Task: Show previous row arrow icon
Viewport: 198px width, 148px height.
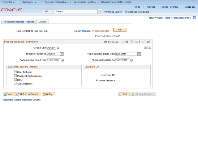Action: [131, 41]
